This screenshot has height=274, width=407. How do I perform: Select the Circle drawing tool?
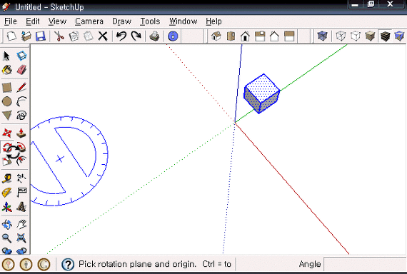pos(6,101)
